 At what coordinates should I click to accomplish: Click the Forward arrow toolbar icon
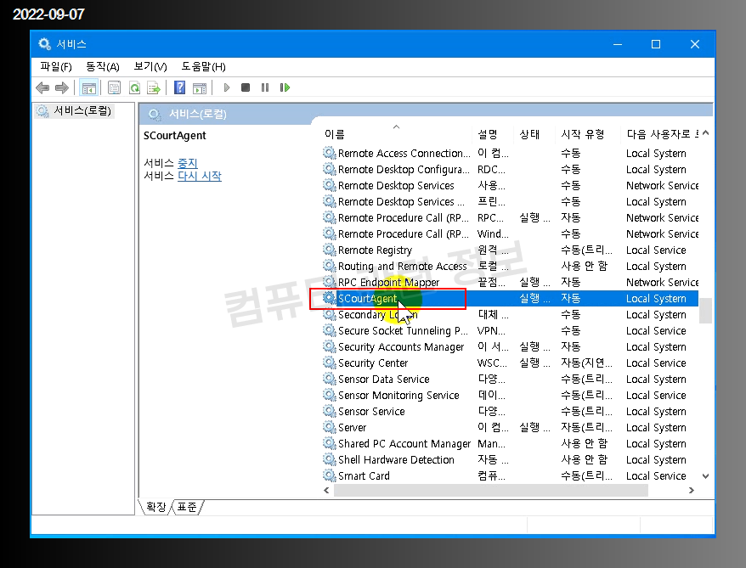(62, 87)
